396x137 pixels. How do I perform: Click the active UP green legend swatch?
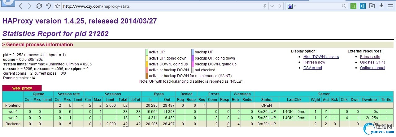(x=147, y=52)
